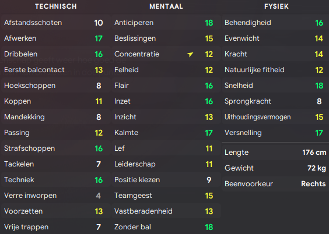Open the TECHNISCH column header
The image size is (329, 234).
point(56,6)
